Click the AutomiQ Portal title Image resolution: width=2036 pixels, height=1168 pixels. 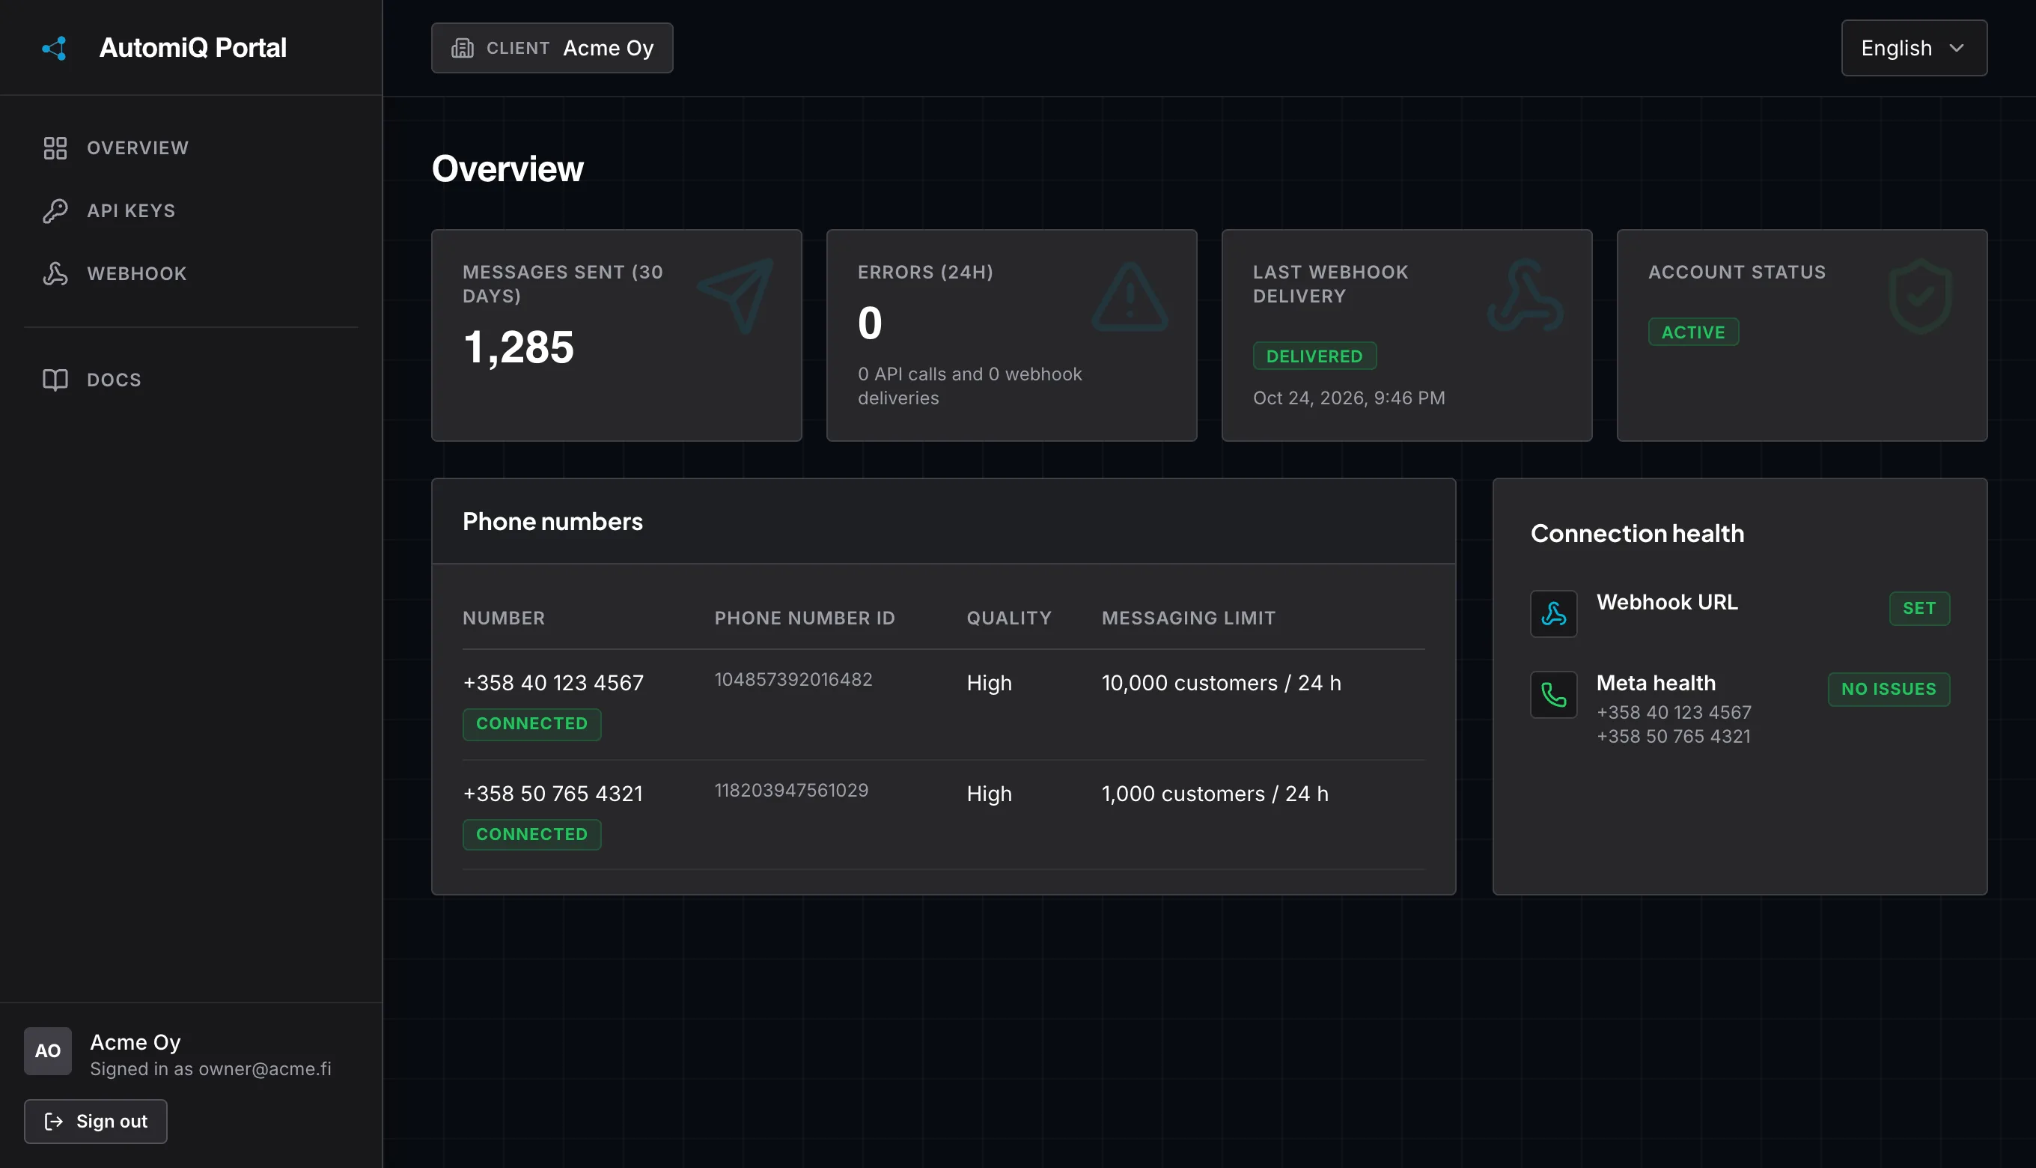tap(192, 48)
